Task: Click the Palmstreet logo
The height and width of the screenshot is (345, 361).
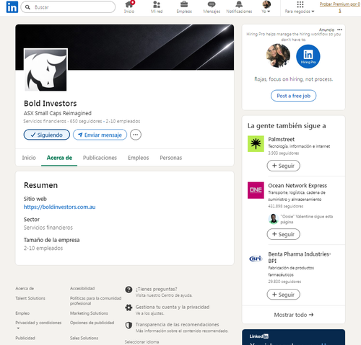Action: click(x=256, y=143)
